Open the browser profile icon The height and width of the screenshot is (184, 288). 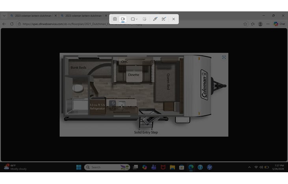[x=260, y=24]
